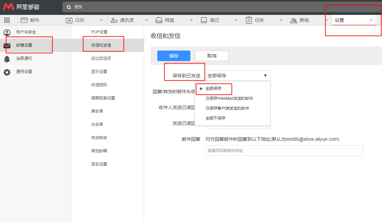
Task: Choose 仅保存WebMail发送的邮件 option
Action: click(229, 98)
